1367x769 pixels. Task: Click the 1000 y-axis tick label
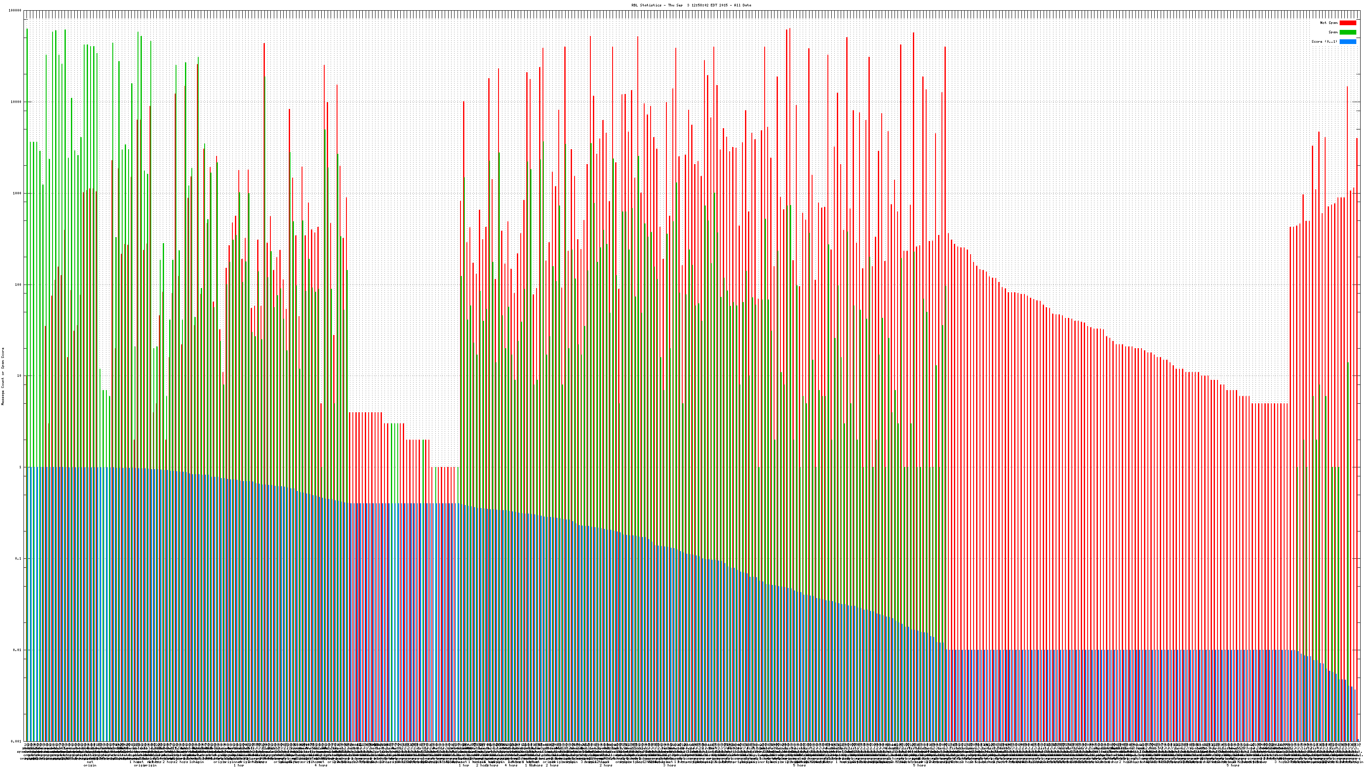point(18,193)
